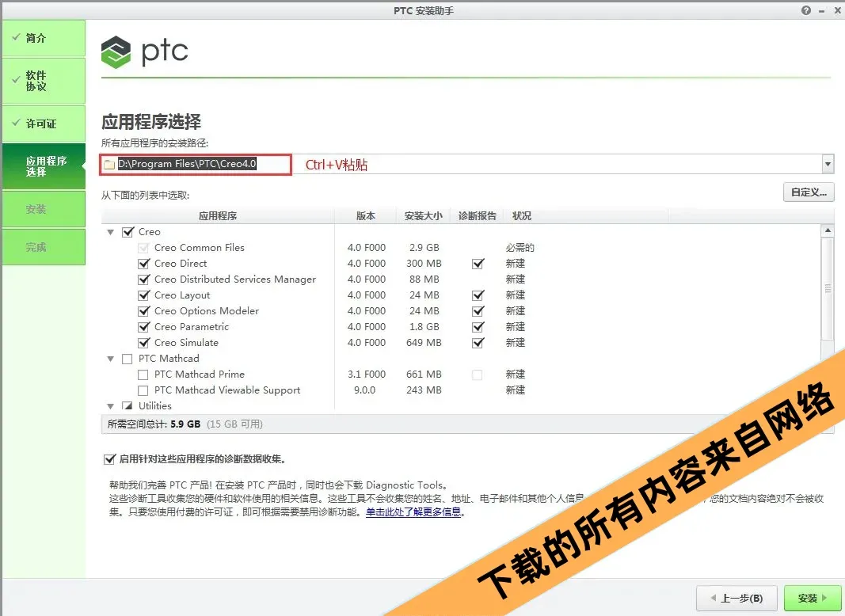
Task: Click the application list scrollbar thumb
Action: [x=828, y=288]
